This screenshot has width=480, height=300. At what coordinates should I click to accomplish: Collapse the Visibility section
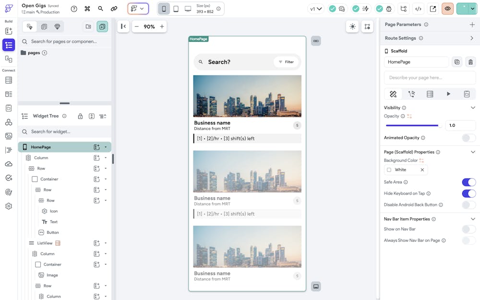(473, 108)
